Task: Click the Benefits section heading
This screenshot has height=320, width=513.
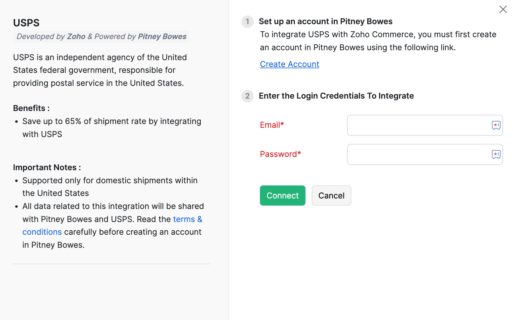Action: (x=31, y=108)
